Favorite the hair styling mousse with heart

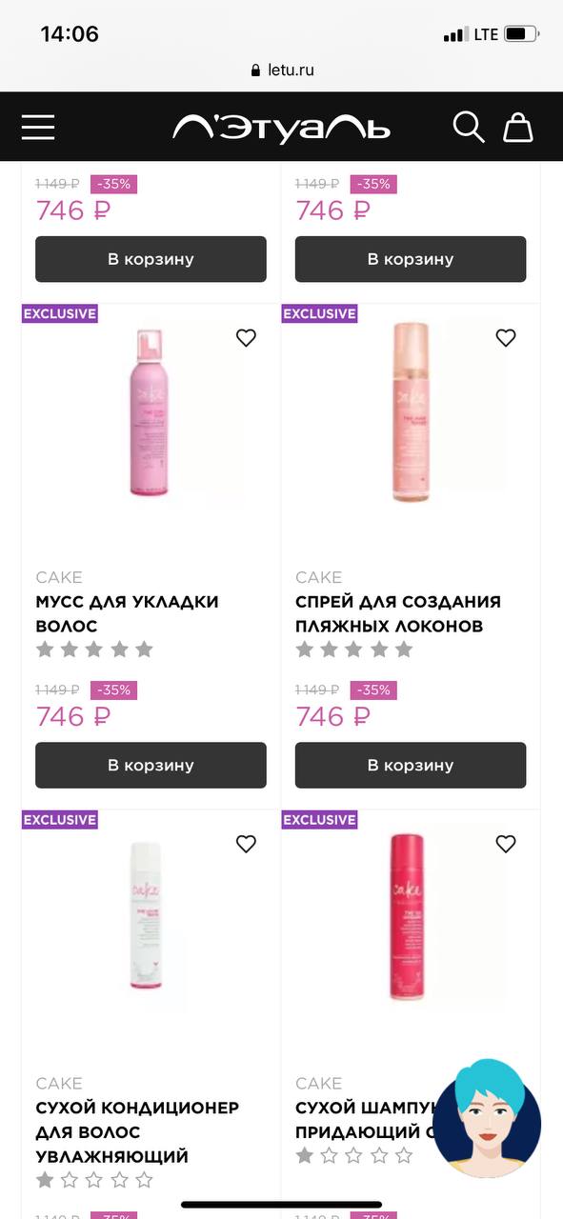pyautogui.click(x=246, y=338)
